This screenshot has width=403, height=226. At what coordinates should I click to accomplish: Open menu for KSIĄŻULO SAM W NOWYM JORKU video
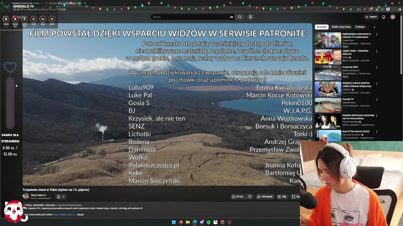coord(377,83)
